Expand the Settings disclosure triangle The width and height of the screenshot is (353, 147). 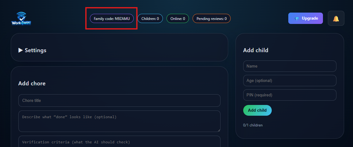pos(21,50)
